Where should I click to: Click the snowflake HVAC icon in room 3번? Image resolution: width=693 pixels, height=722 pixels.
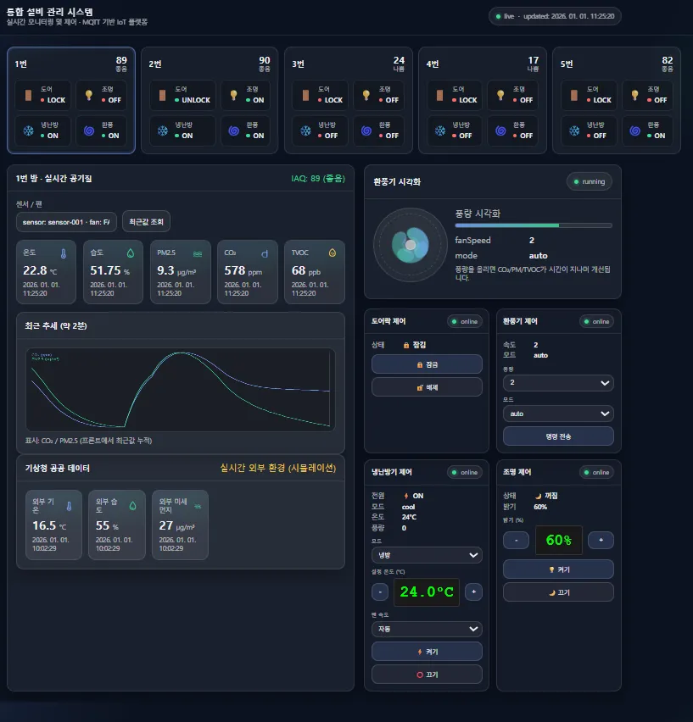[x=305, y=131]
